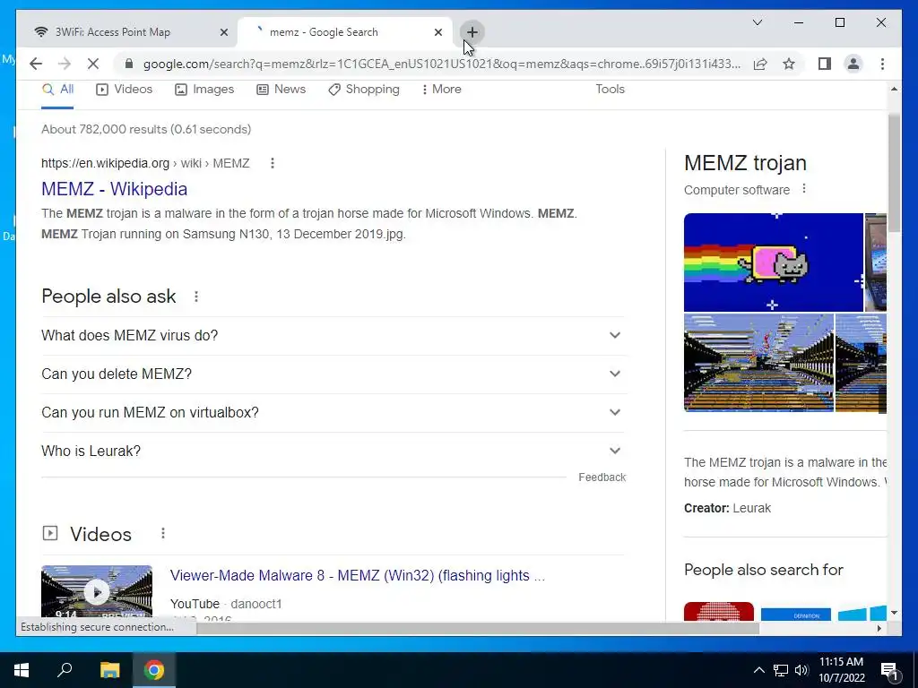The height and width of the screenshot is (688, 918).
Task: Toggle the Chrome side panel
Action: (825, 64)
